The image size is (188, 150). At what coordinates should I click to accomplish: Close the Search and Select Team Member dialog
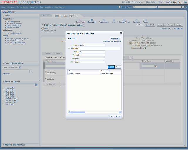tap(121, 33)
